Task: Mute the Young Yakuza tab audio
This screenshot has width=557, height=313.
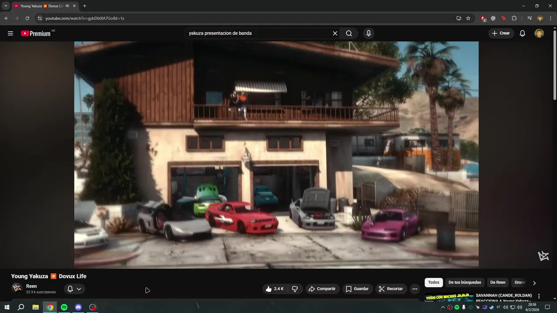Action: click(x=67, y=6)
